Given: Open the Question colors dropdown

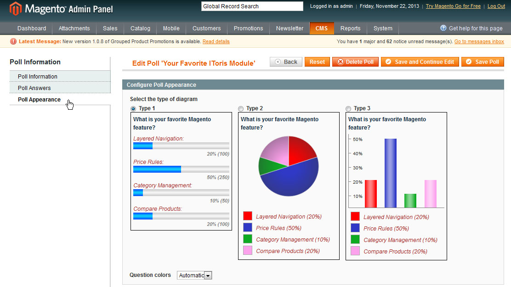Looking at the screenshot, I should point(194,275).
